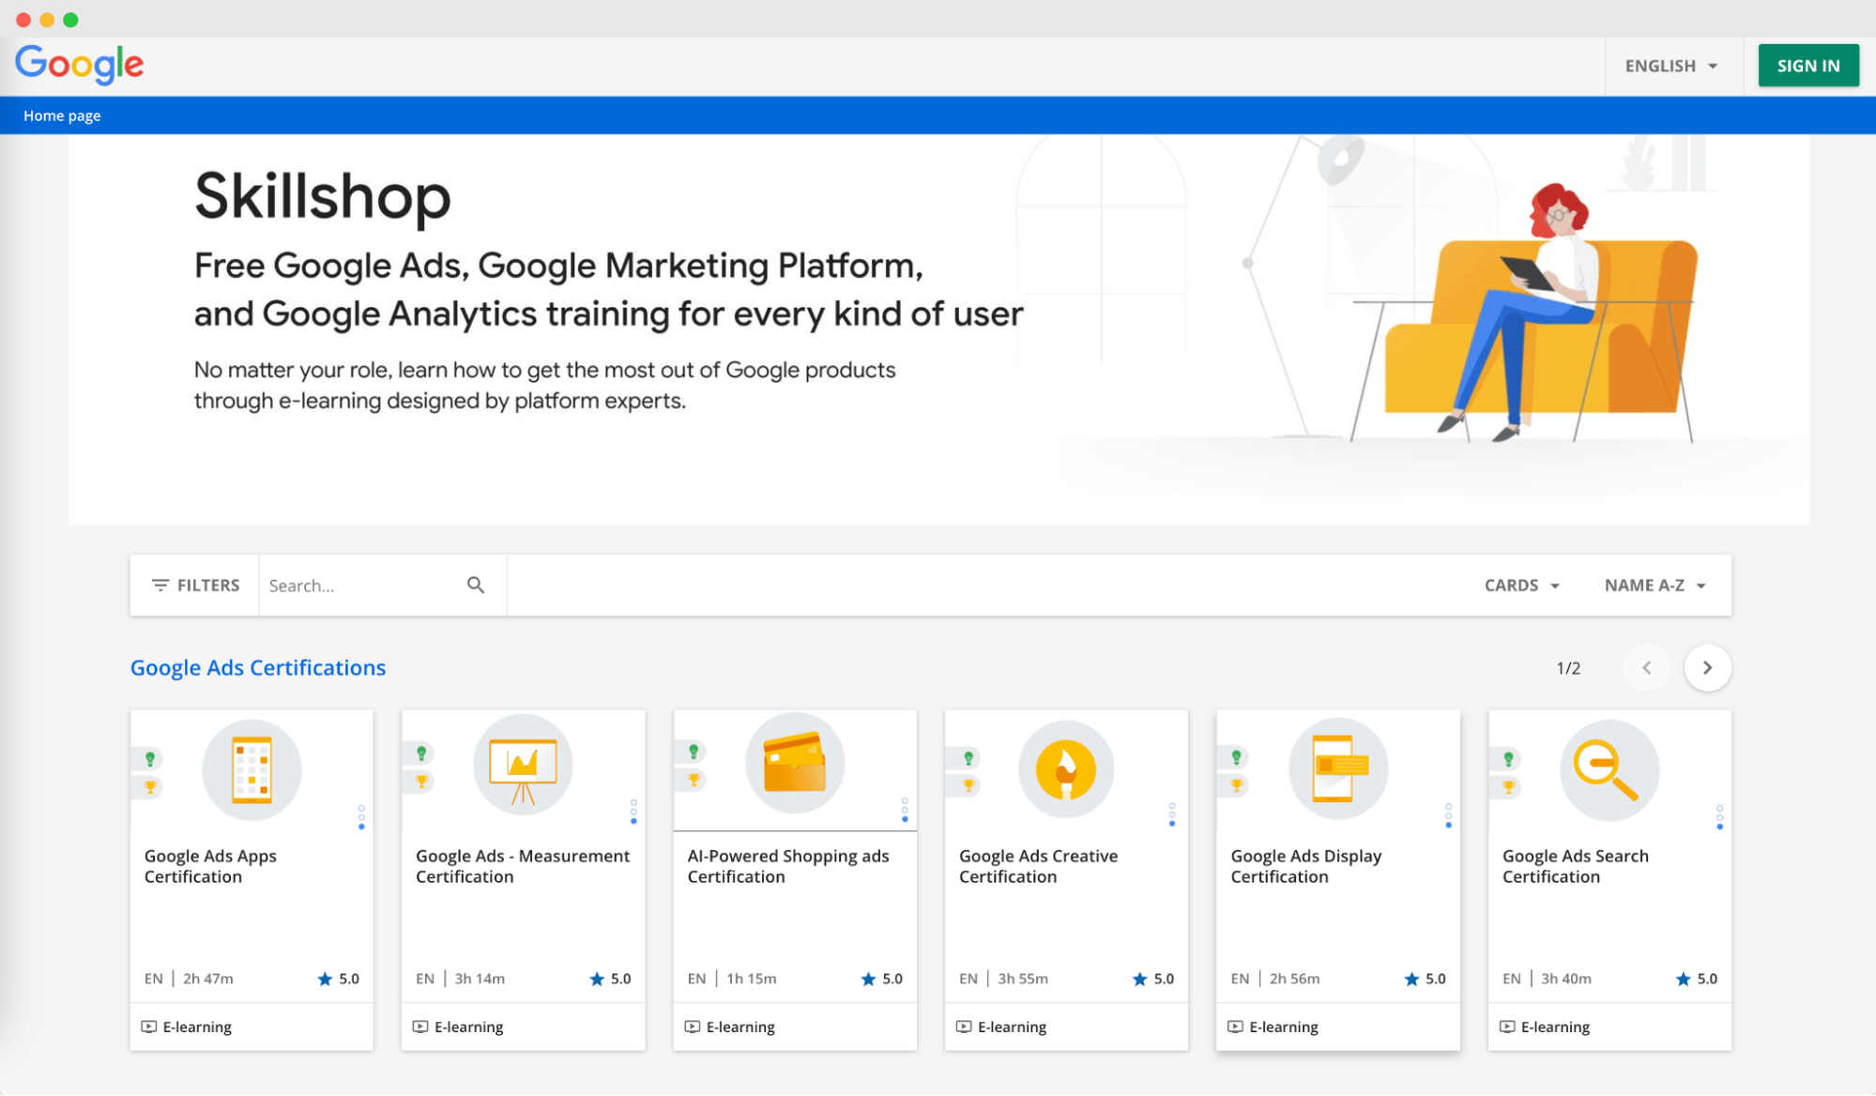The image size is (1876, 1096).
Task: Open Google Ads Apps Certification app icon
Action: click(252, 769)
